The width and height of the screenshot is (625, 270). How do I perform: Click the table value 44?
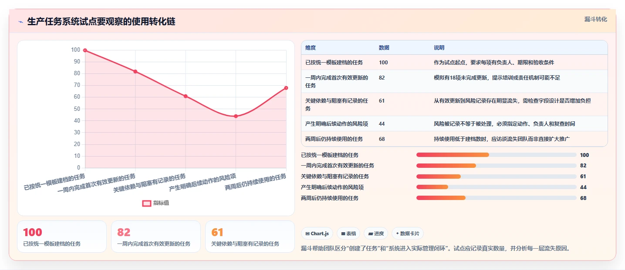click(x=382, y=124)
